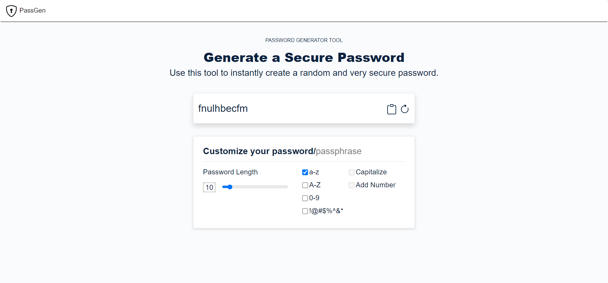
Task: Toggle the Add Number checkbox
Action: tap(351, 185)
